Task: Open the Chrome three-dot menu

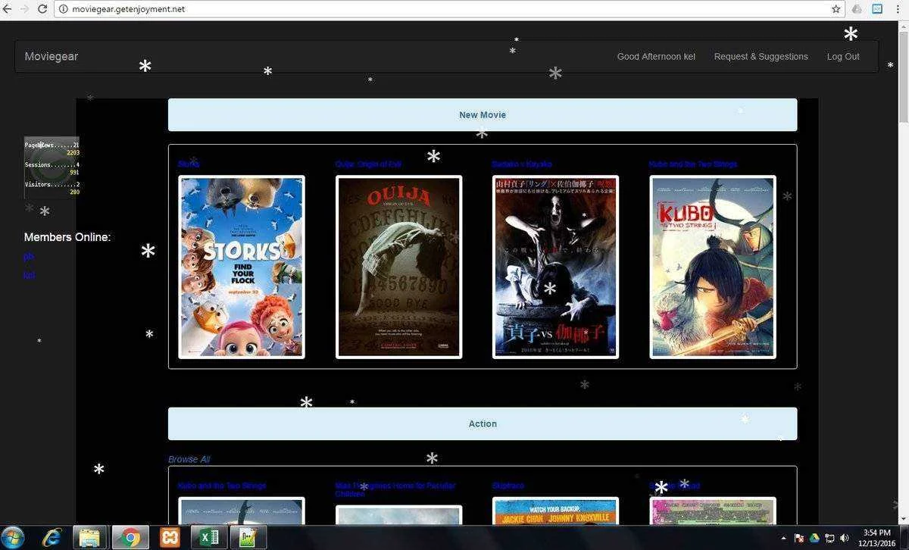Action: click(899, 9)
